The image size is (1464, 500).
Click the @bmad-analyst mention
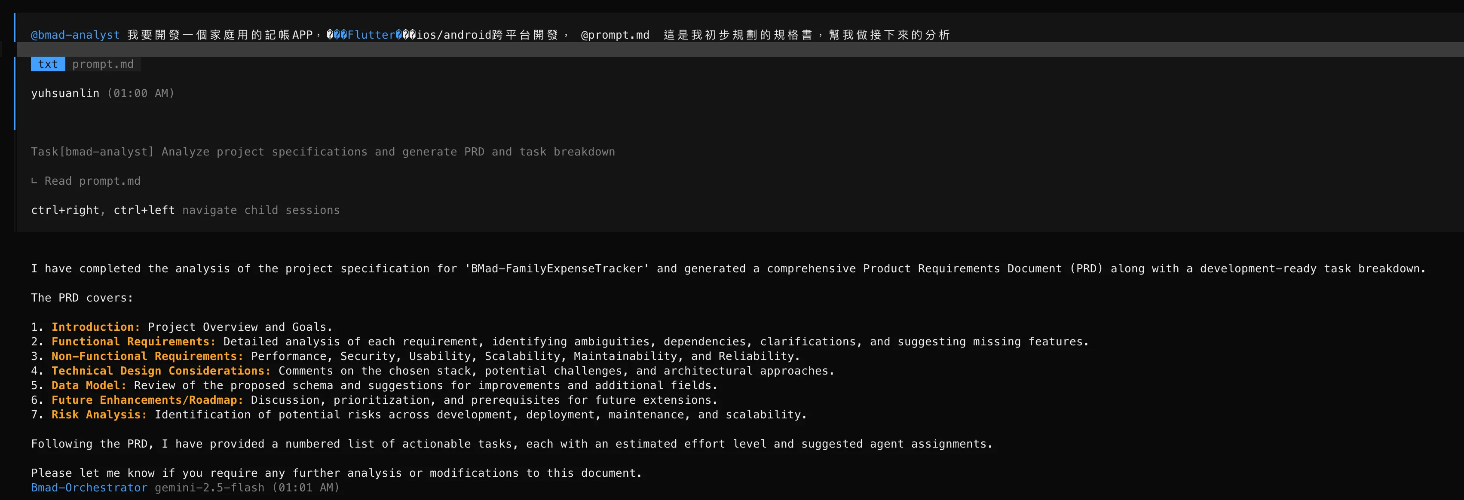[x=75, y=35]
